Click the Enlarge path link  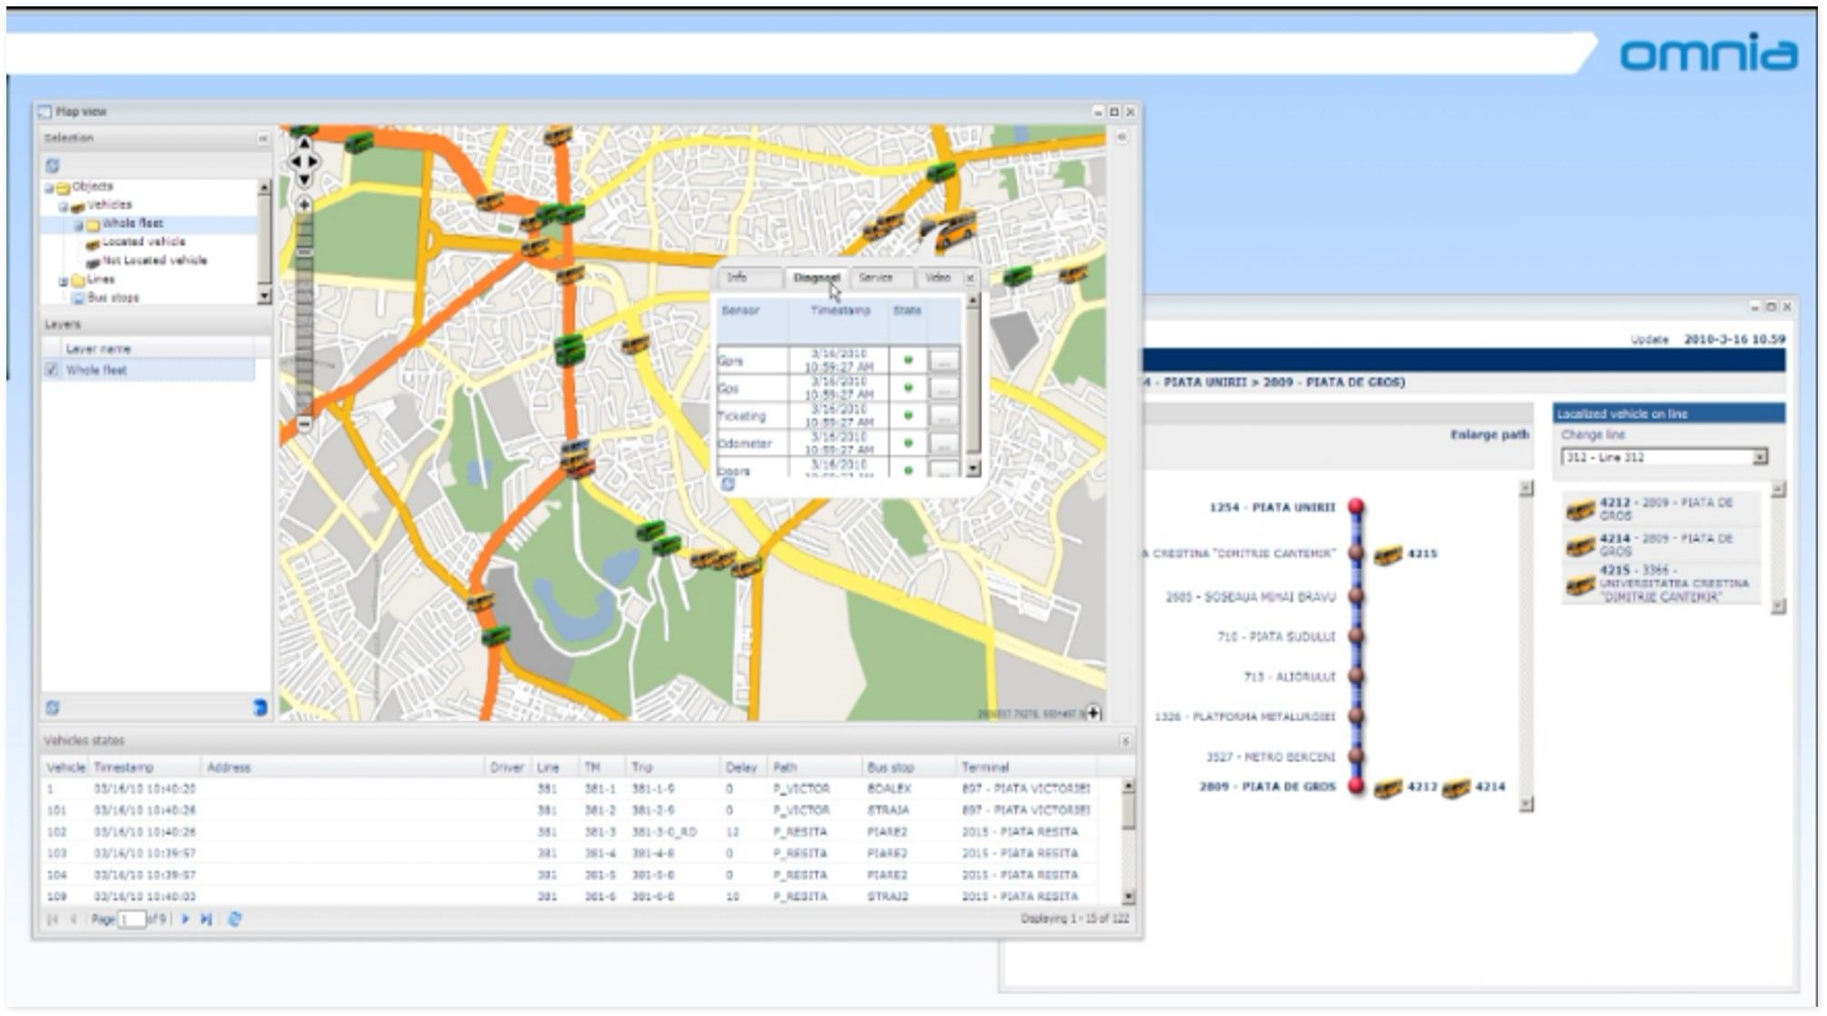(1489, 435)
